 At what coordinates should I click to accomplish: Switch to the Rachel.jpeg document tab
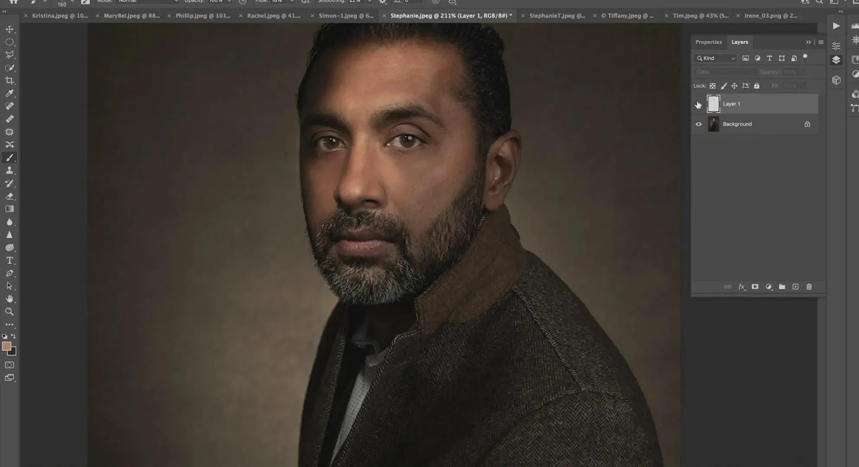pos(273,16)
